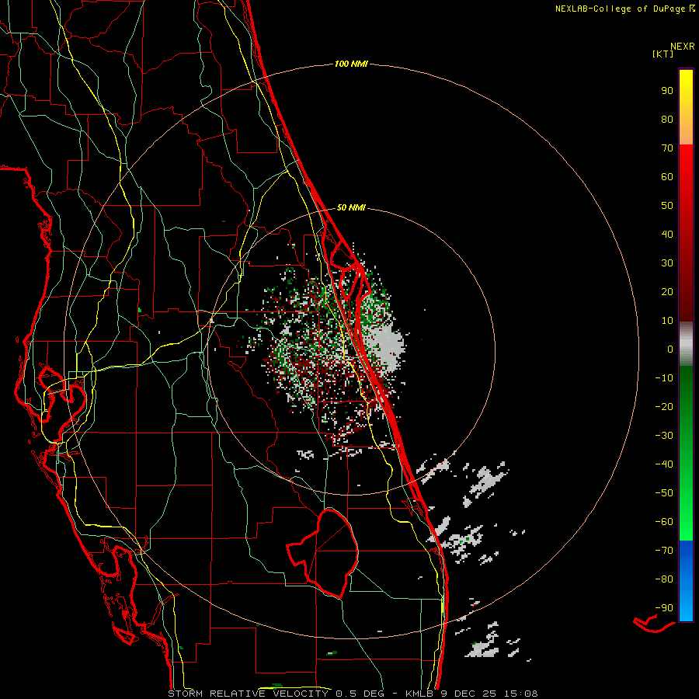Click the 30 value on the velocity scale

point(667,263)
